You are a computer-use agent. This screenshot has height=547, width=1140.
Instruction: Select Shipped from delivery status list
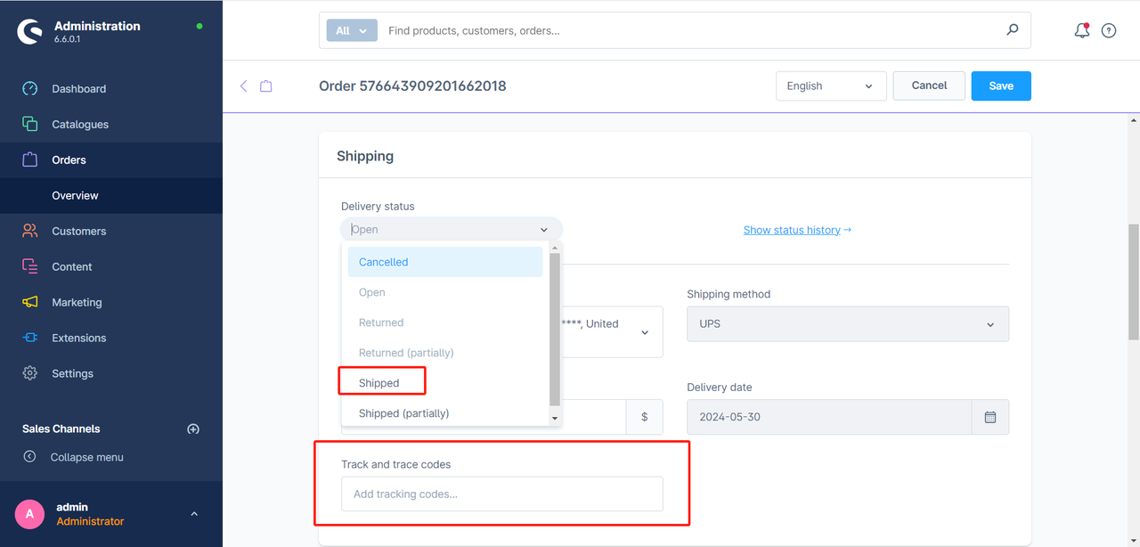point(380,383)
